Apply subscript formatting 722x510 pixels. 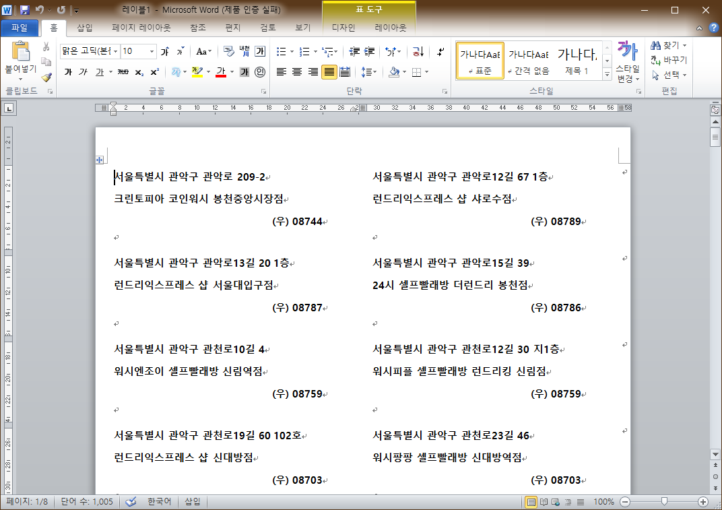pos(139,72)
